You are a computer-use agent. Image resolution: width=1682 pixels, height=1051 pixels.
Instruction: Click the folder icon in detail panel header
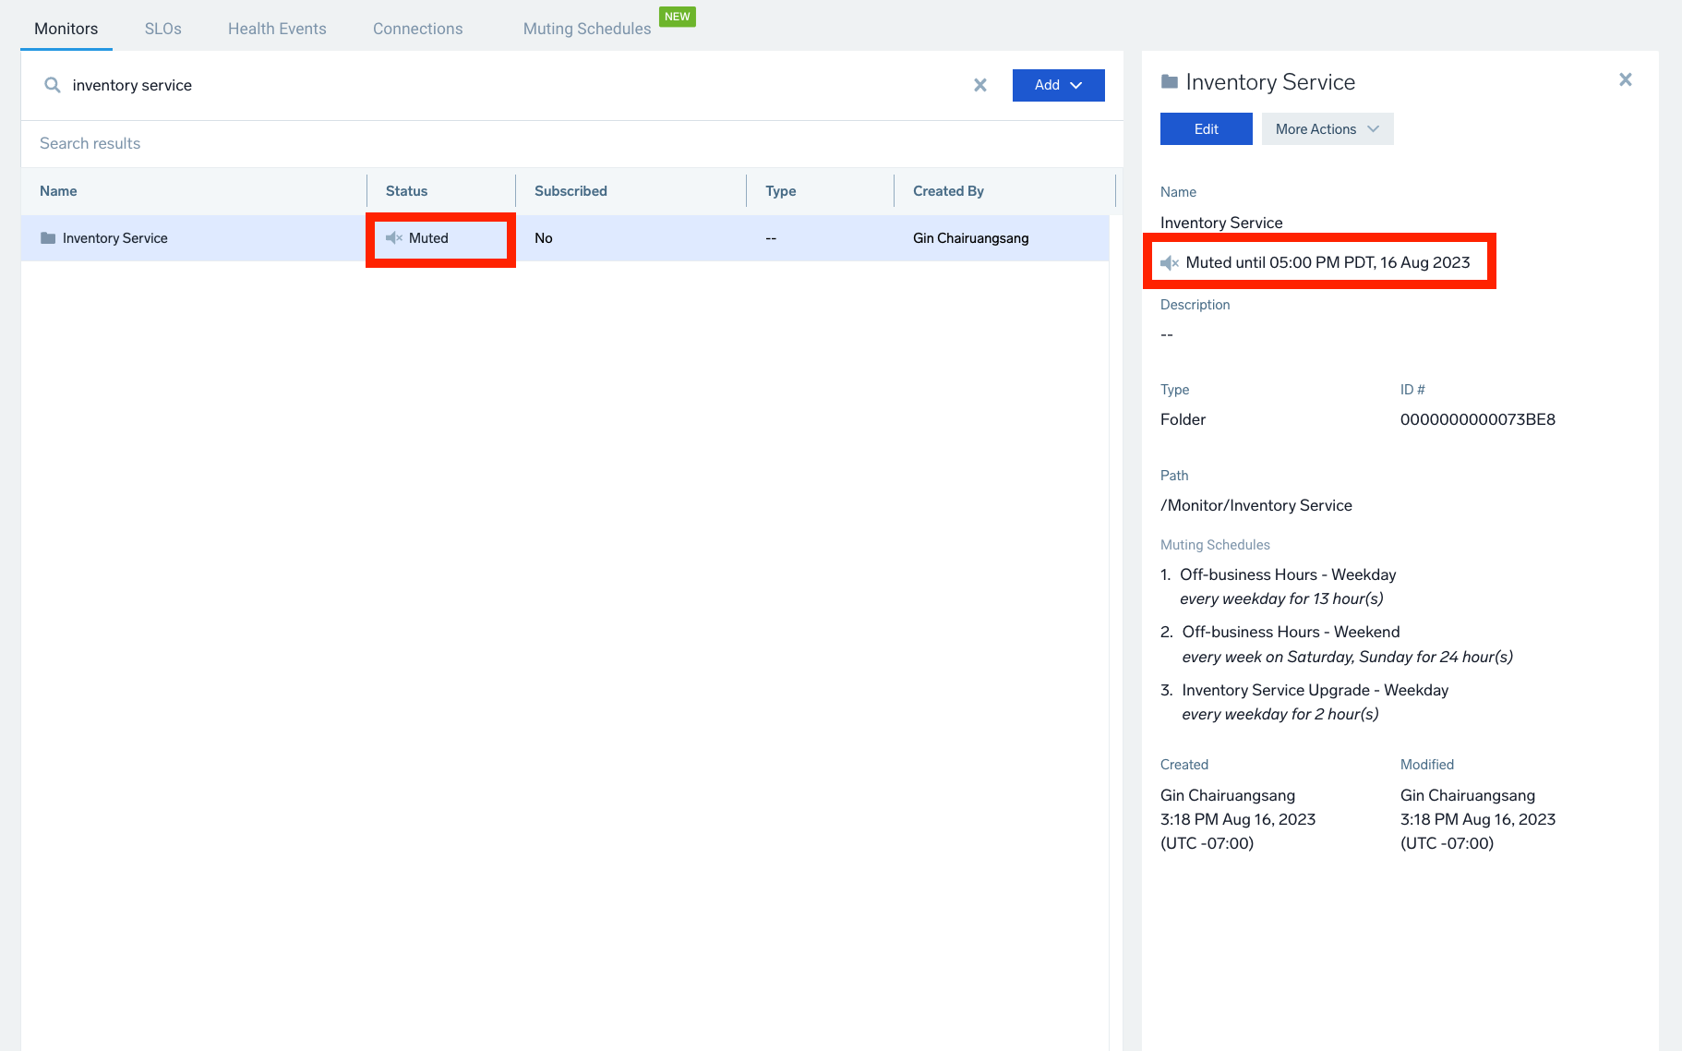tap(1170, 82)
